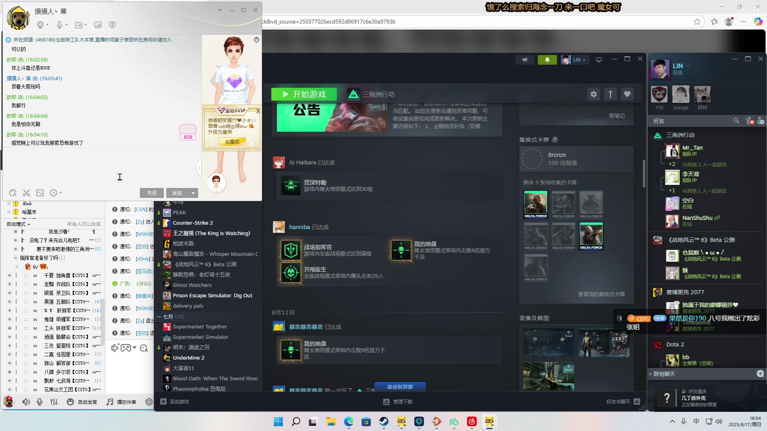
Task: Start a voice call via microphone icon
Action: tap(60, 25)
